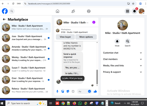
Task: Open the Chrome profile icon
Action: click(140, 4)
